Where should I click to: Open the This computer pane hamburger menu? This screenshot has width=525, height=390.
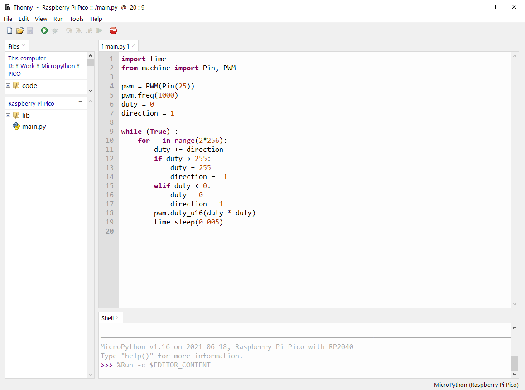pos(80,57)
